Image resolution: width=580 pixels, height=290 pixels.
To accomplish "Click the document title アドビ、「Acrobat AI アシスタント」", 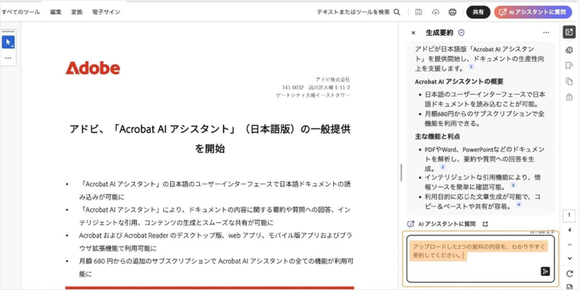I will coord(210,139).
